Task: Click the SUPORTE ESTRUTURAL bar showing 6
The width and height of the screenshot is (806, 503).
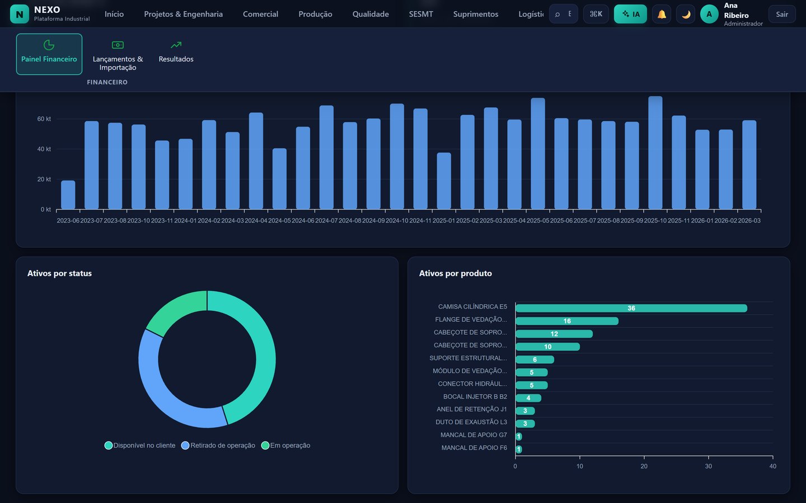Action: (535, 360)
